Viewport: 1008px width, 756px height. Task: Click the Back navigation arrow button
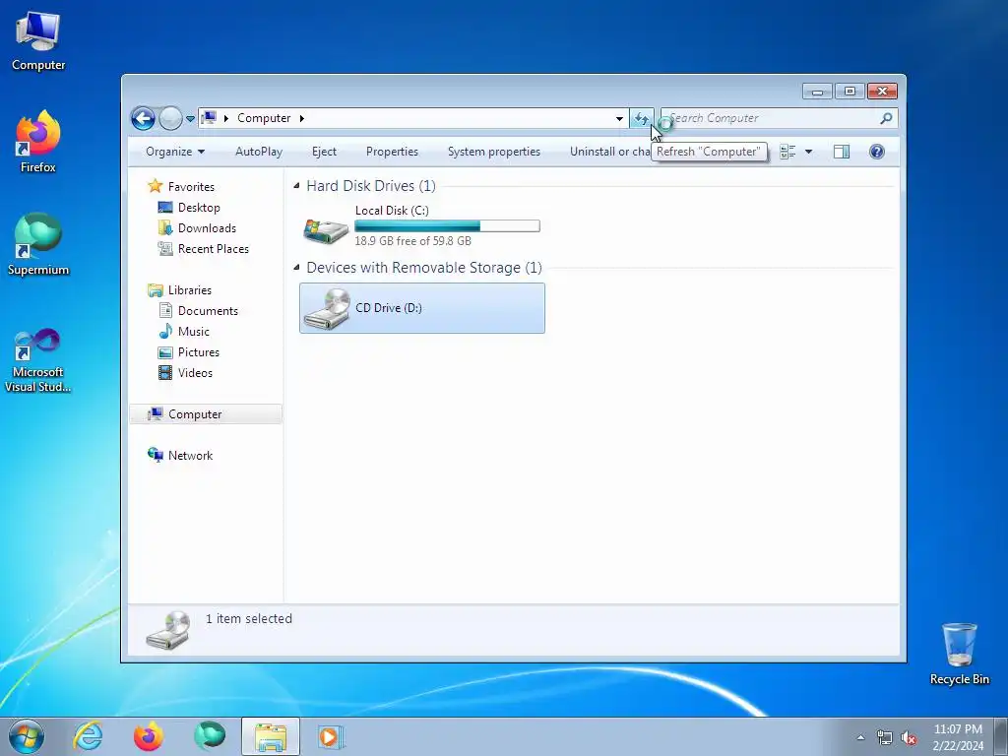point(143,118)
